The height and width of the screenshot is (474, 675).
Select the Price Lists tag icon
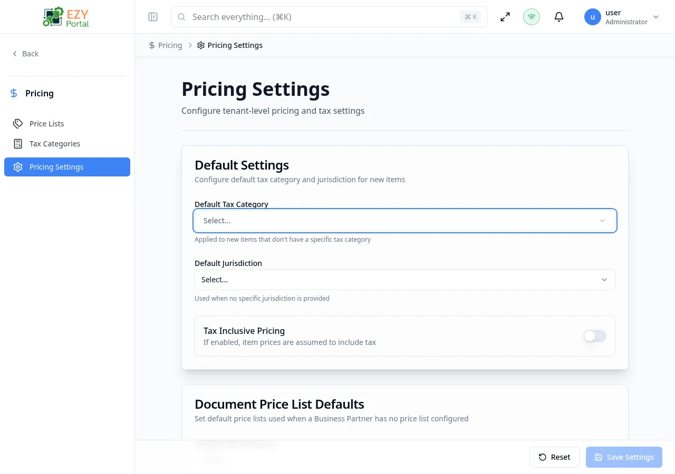17,123
